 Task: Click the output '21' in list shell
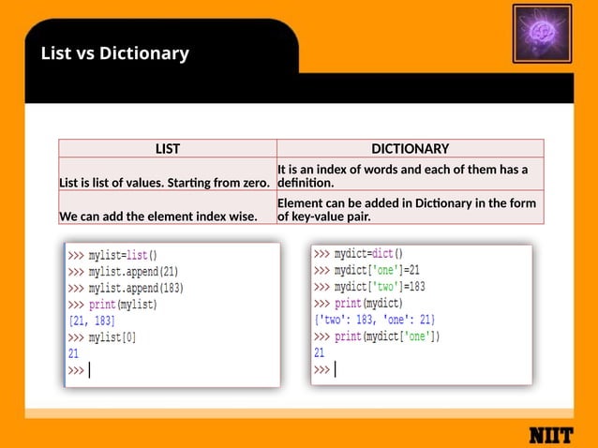pyautogui.click(x=74, y=354)
